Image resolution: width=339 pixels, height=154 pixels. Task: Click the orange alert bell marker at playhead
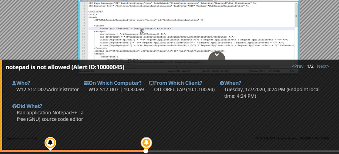pos(146,143)
